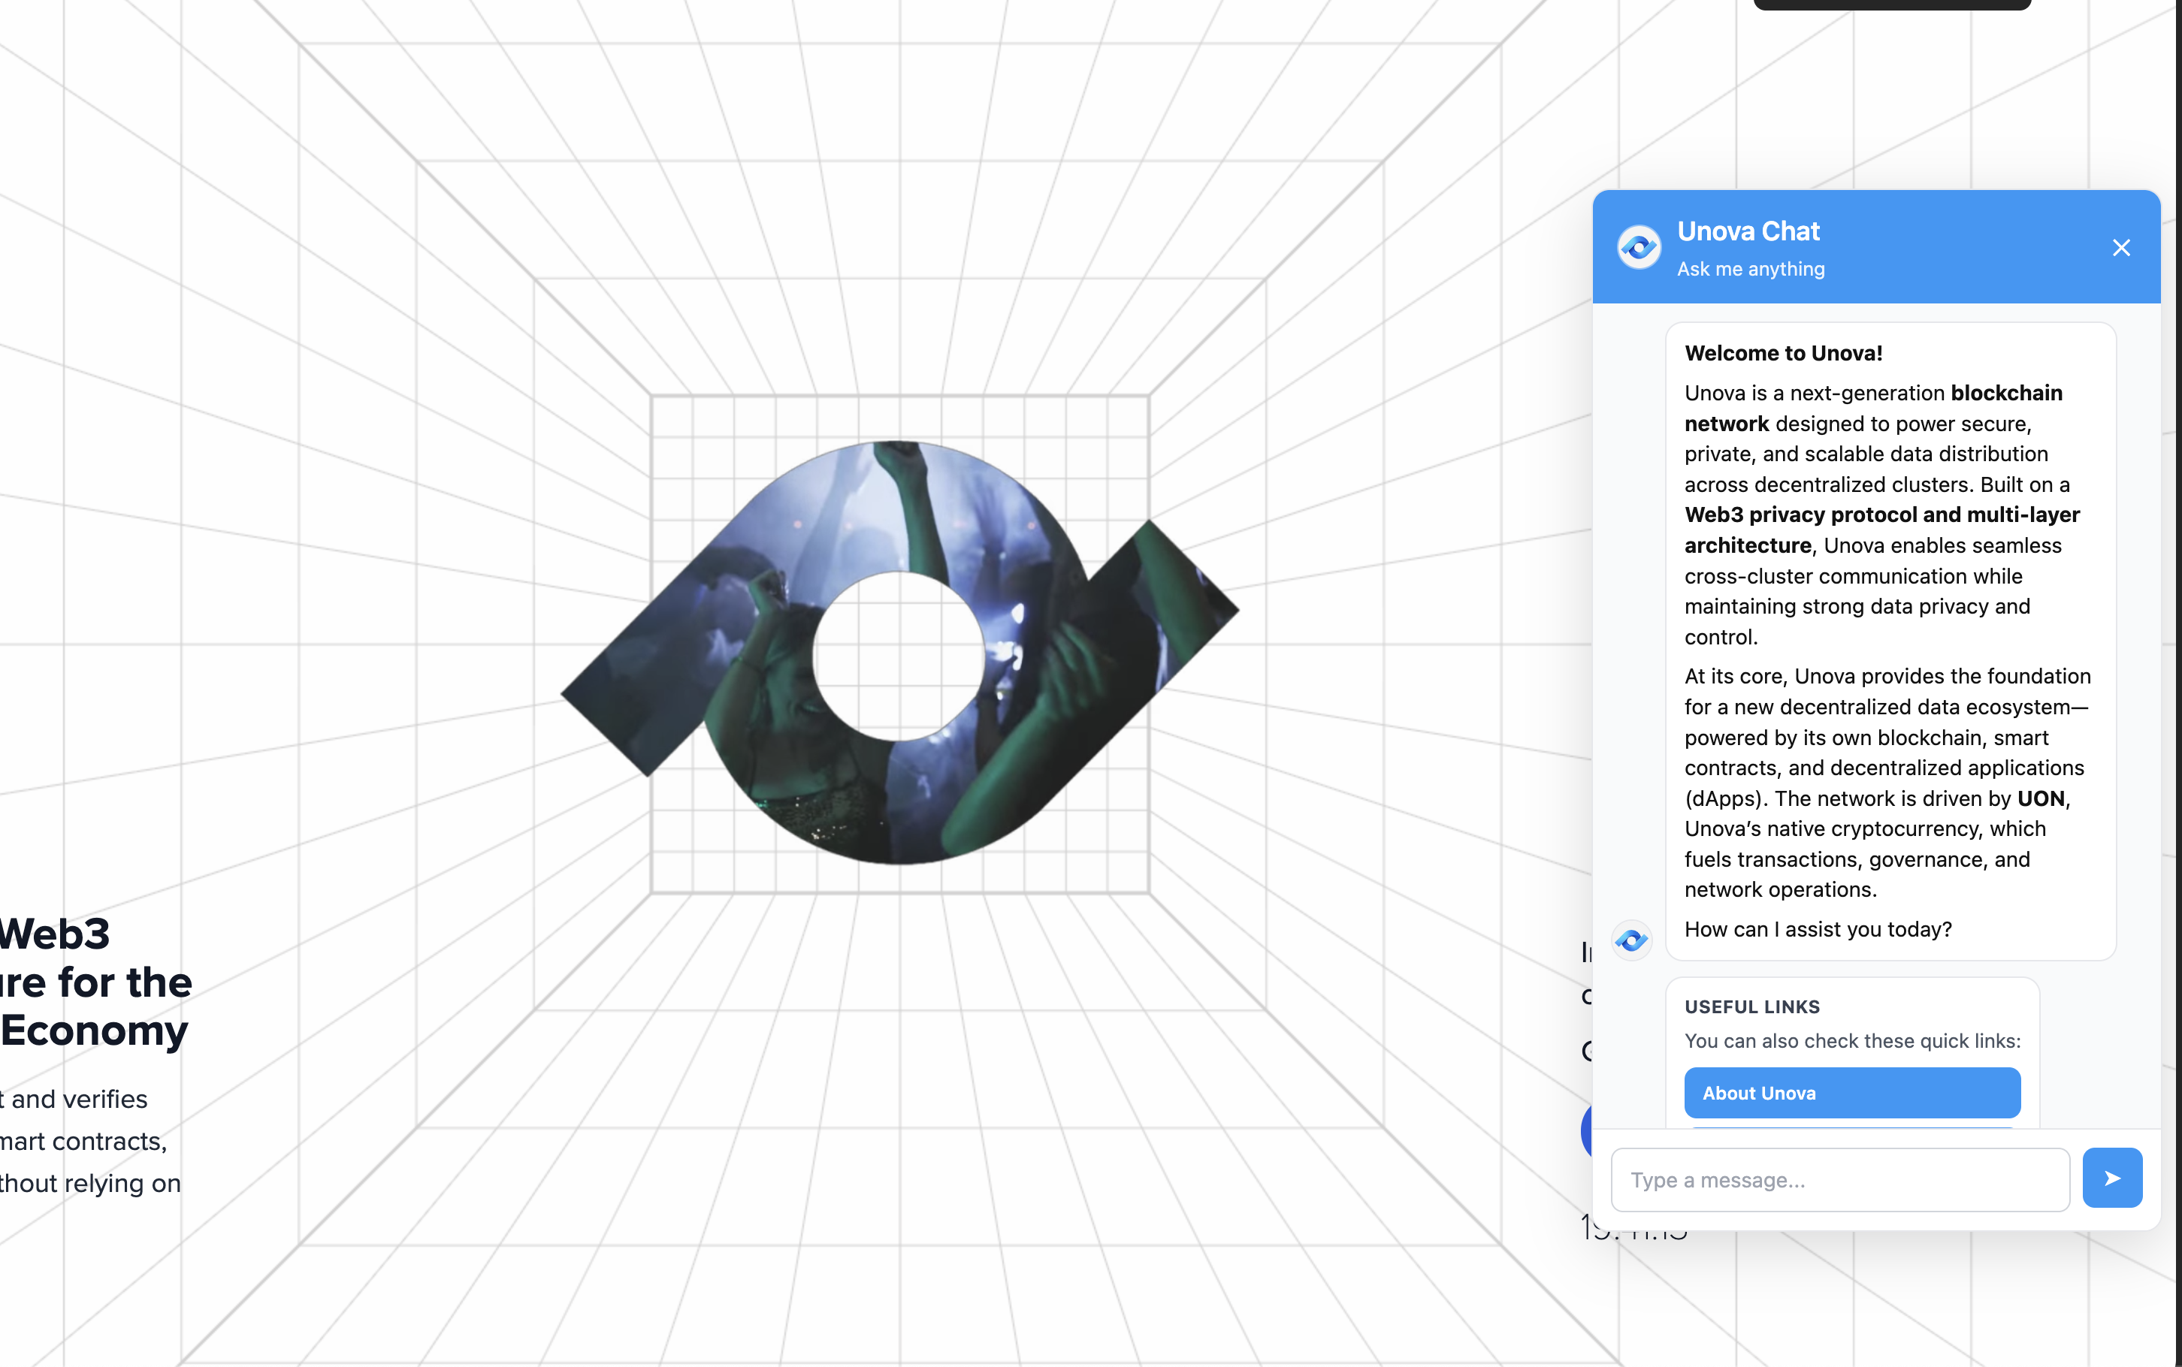Open the About Unova quick link
Viewport: 2182px width, 1367px height.
click(x=1851, y=1093)
